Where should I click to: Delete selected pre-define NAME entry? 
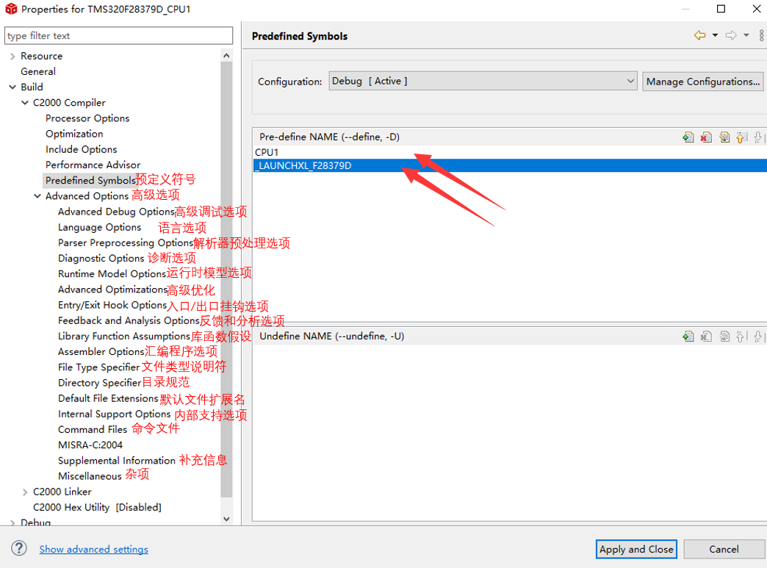(x=706, y=137)
